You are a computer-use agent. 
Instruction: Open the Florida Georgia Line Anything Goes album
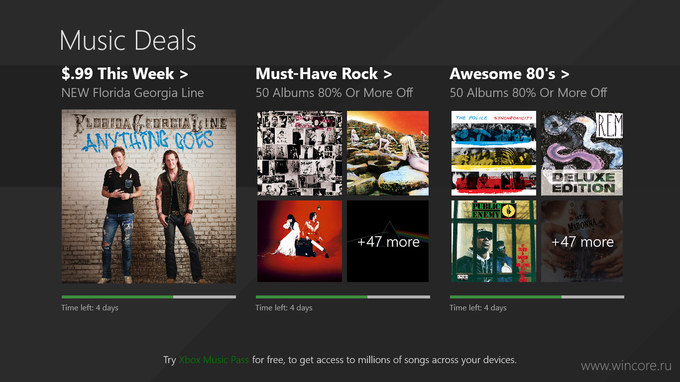(x=149, y=196)
